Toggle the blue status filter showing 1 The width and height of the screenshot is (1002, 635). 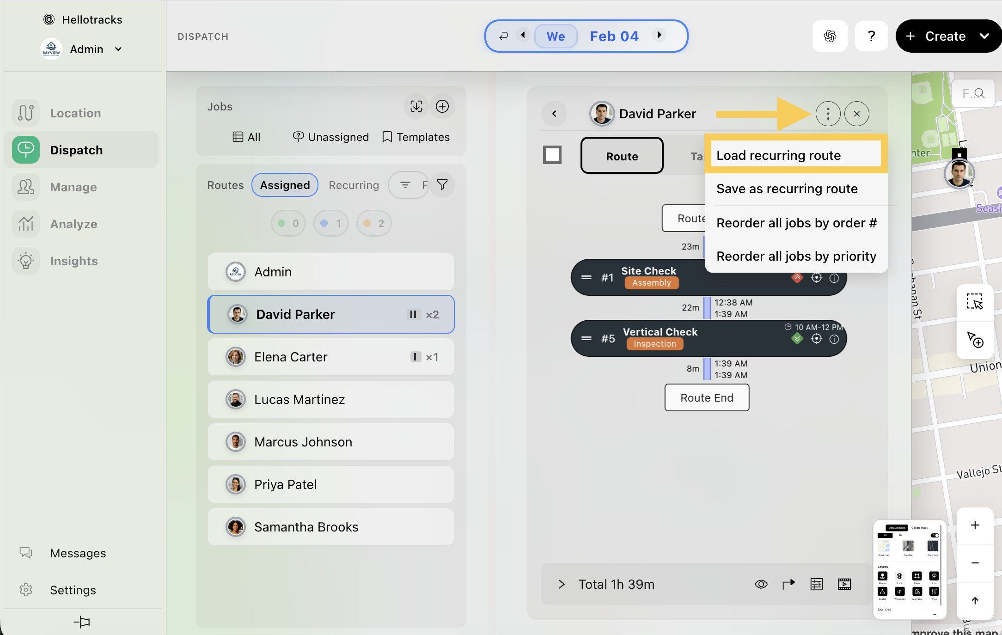coord(331,224)
